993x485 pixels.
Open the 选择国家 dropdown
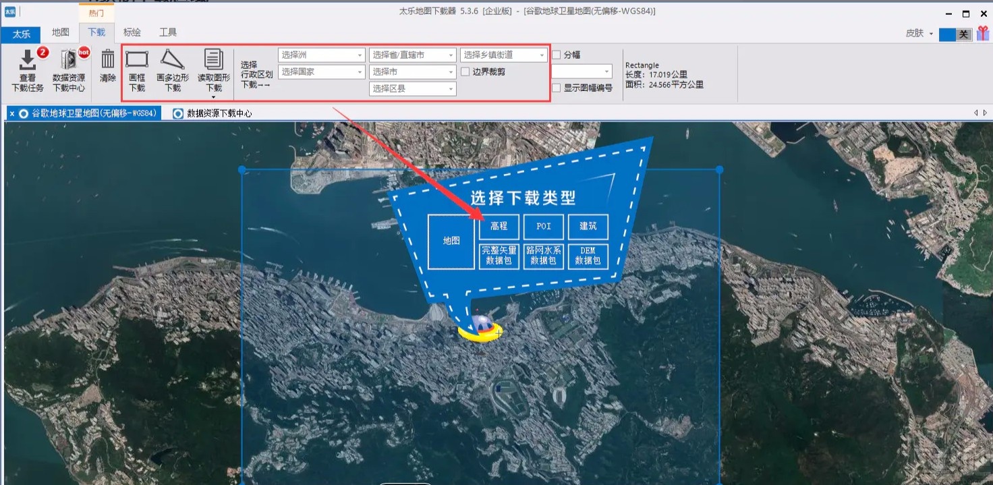[x=321, y=72]
